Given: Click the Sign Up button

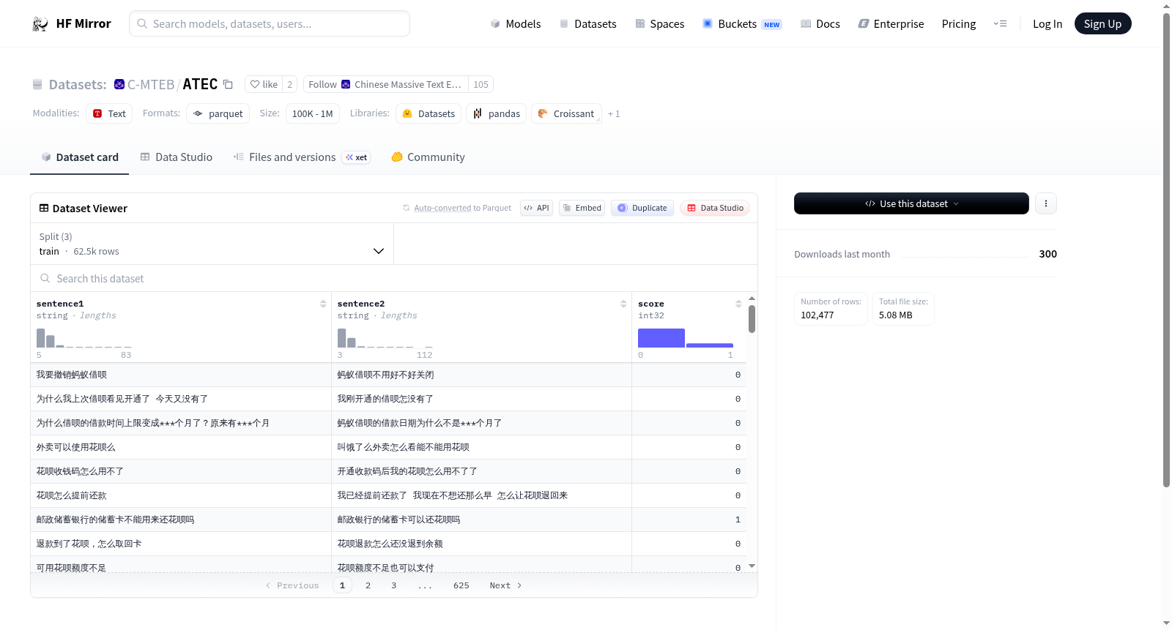Looking at the screenshot, I should [x=1102, y=24].
